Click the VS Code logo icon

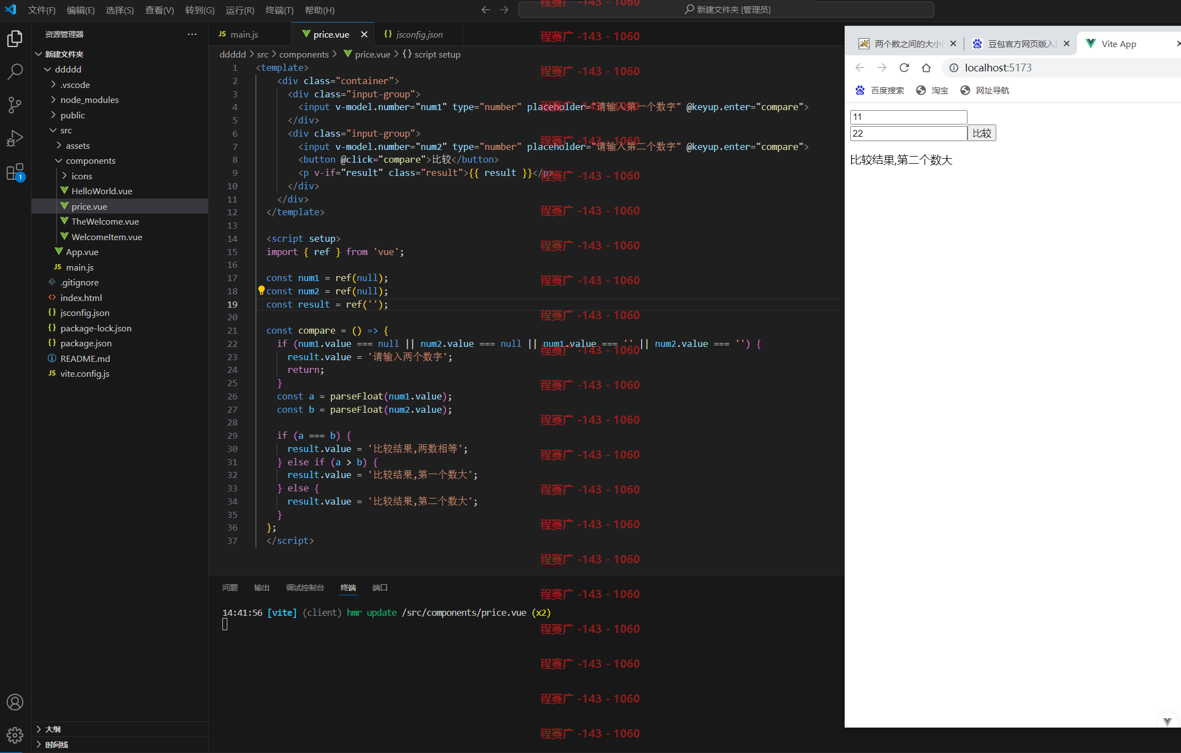(11, 9)
